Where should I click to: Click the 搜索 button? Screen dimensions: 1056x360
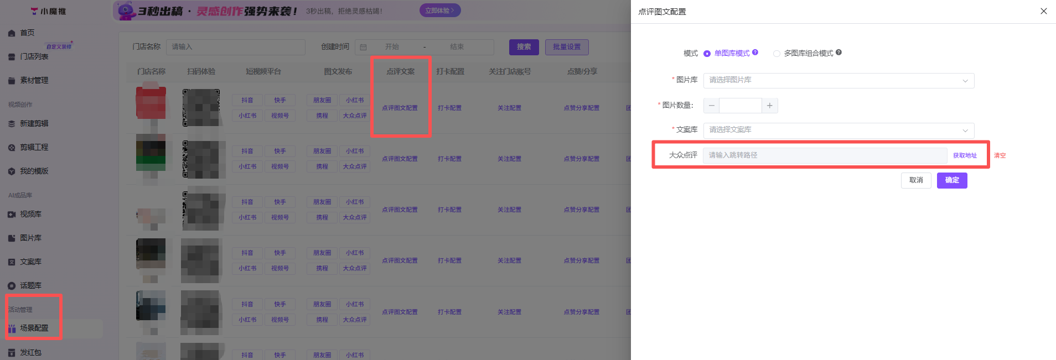[x=524, y=47]
